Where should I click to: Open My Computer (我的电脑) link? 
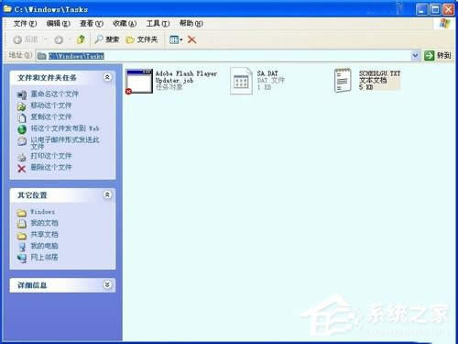[44, 246]
